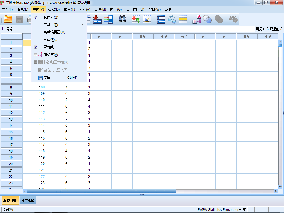The width and height of the screenshot is (284, 213).
Task: Click the PASW Statistics Processor status text
Action: [222, 210]
